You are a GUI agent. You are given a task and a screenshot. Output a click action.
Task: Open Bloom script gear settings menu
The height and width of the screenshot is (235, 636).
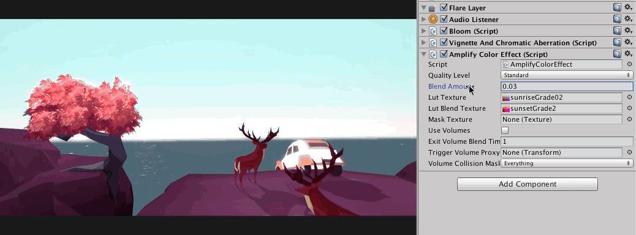pos(628,31)
